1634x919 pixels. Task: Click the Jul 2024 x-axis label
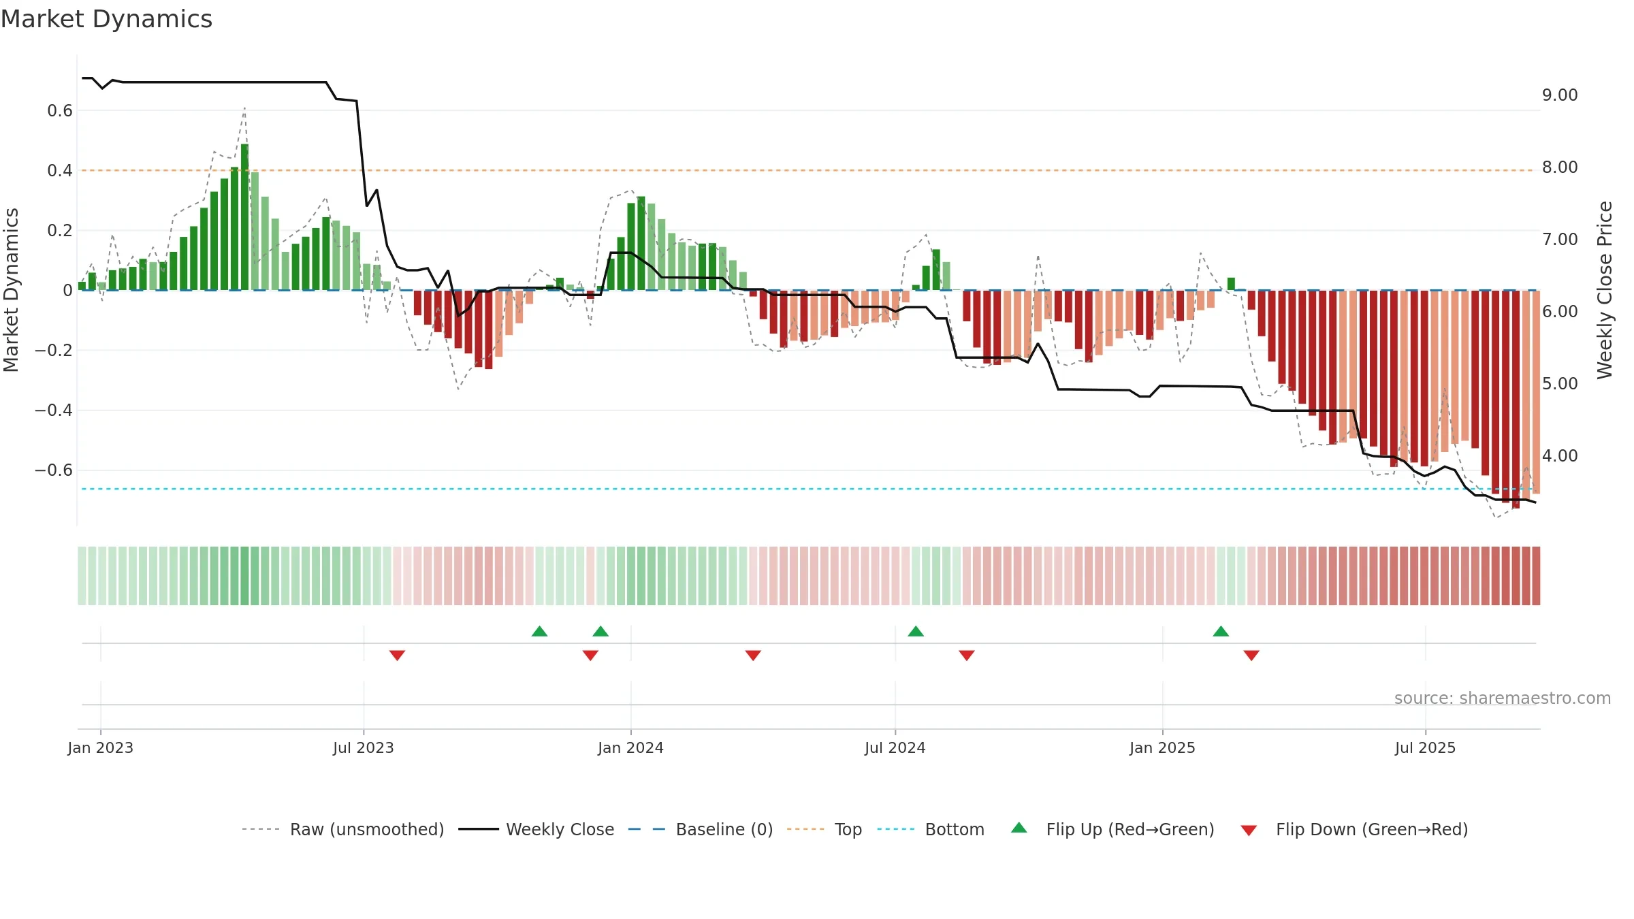coord(895,747)
